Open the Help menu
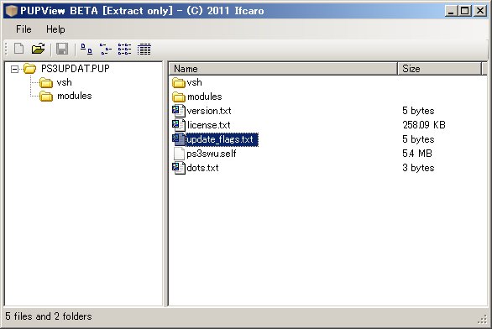This screenshot has height=329, width=492. (x=55, y=29)
